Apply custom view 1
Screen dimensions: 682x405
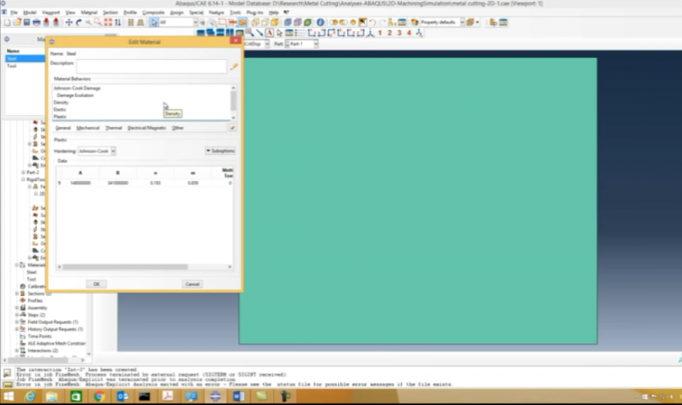[380, 33]
